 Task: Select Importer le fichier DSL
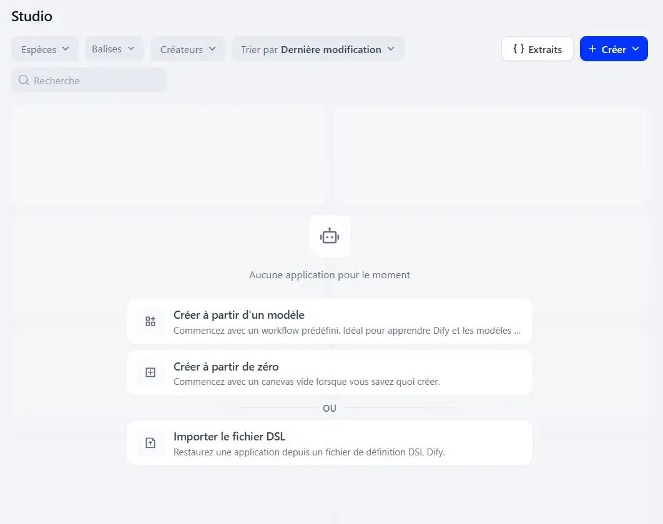(330, 443)
